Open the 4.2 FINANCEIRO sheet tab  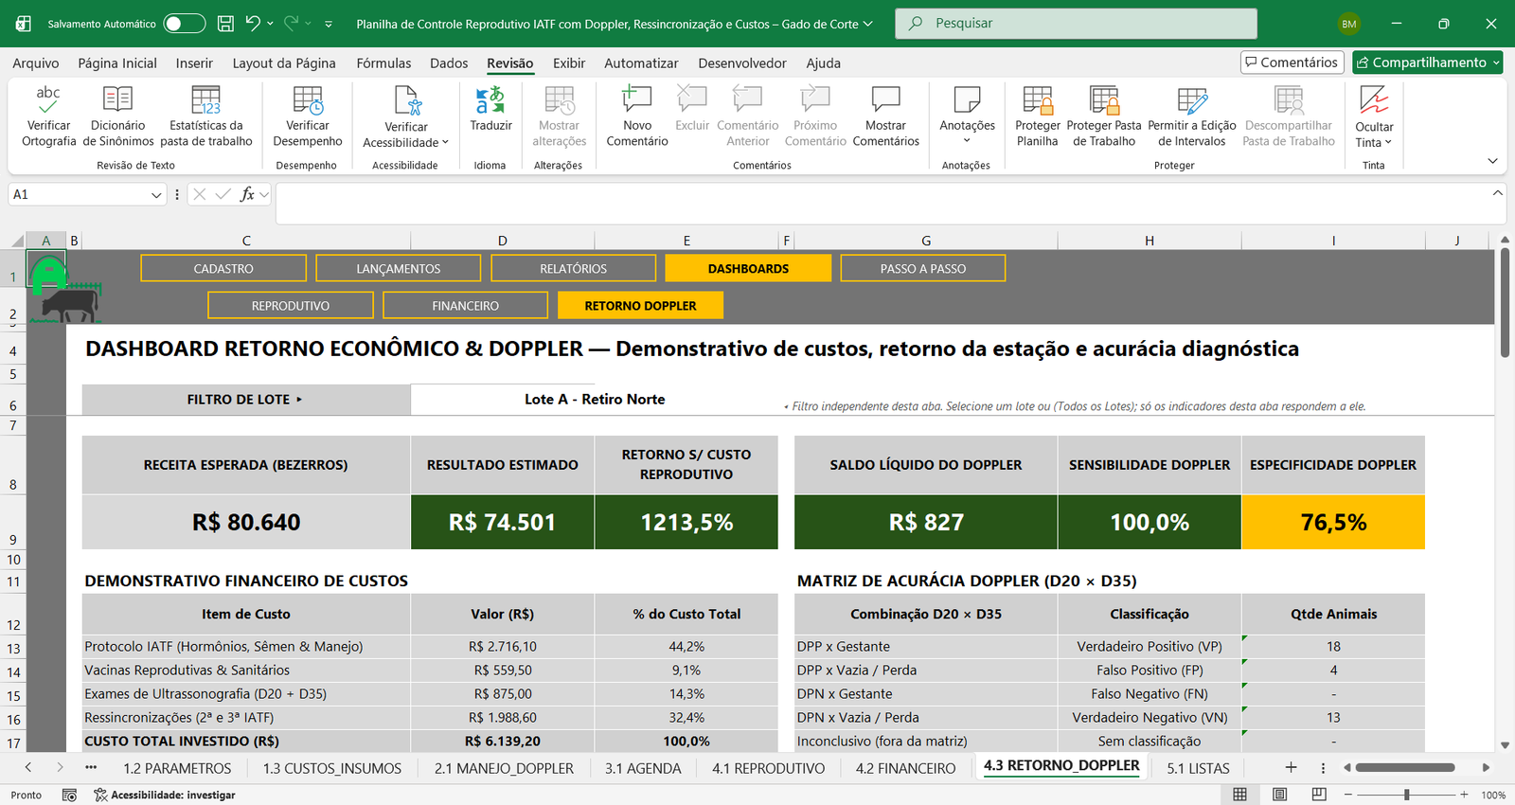coord(905,768)
